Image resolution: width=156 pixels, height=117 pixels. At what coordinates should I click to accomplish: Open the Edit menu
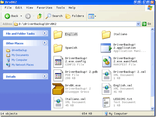point(19,8)
